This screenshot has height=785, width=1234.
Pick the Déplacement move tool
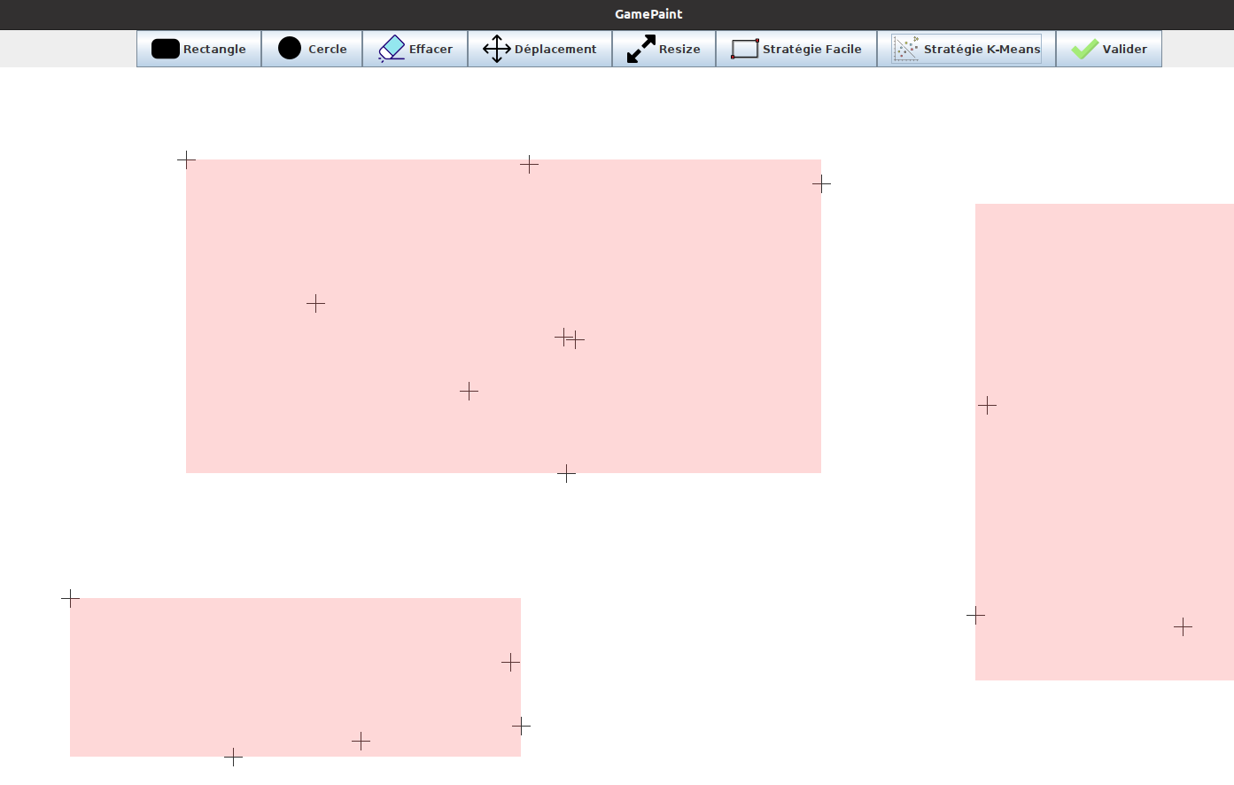click(x=539, y=49)
